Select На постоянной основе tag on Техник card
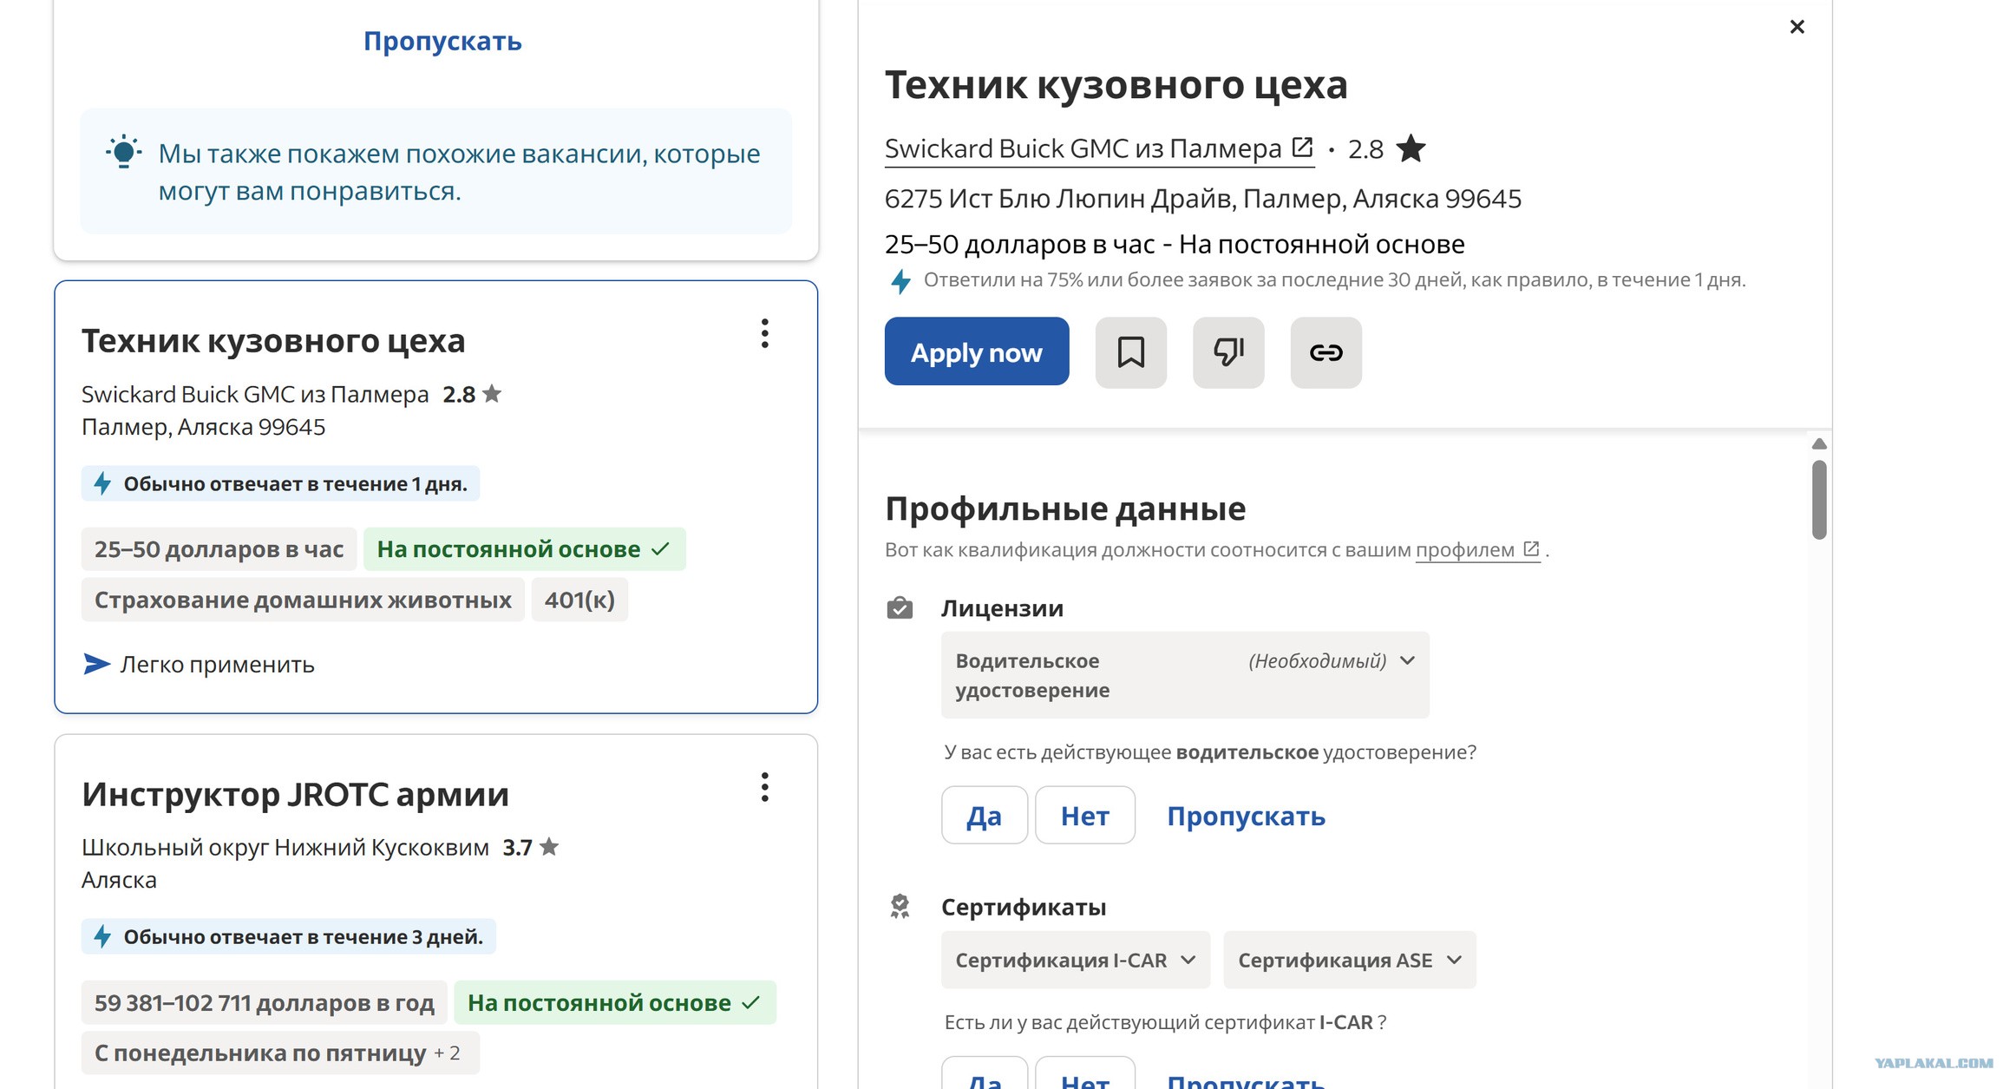 (524, 549)
